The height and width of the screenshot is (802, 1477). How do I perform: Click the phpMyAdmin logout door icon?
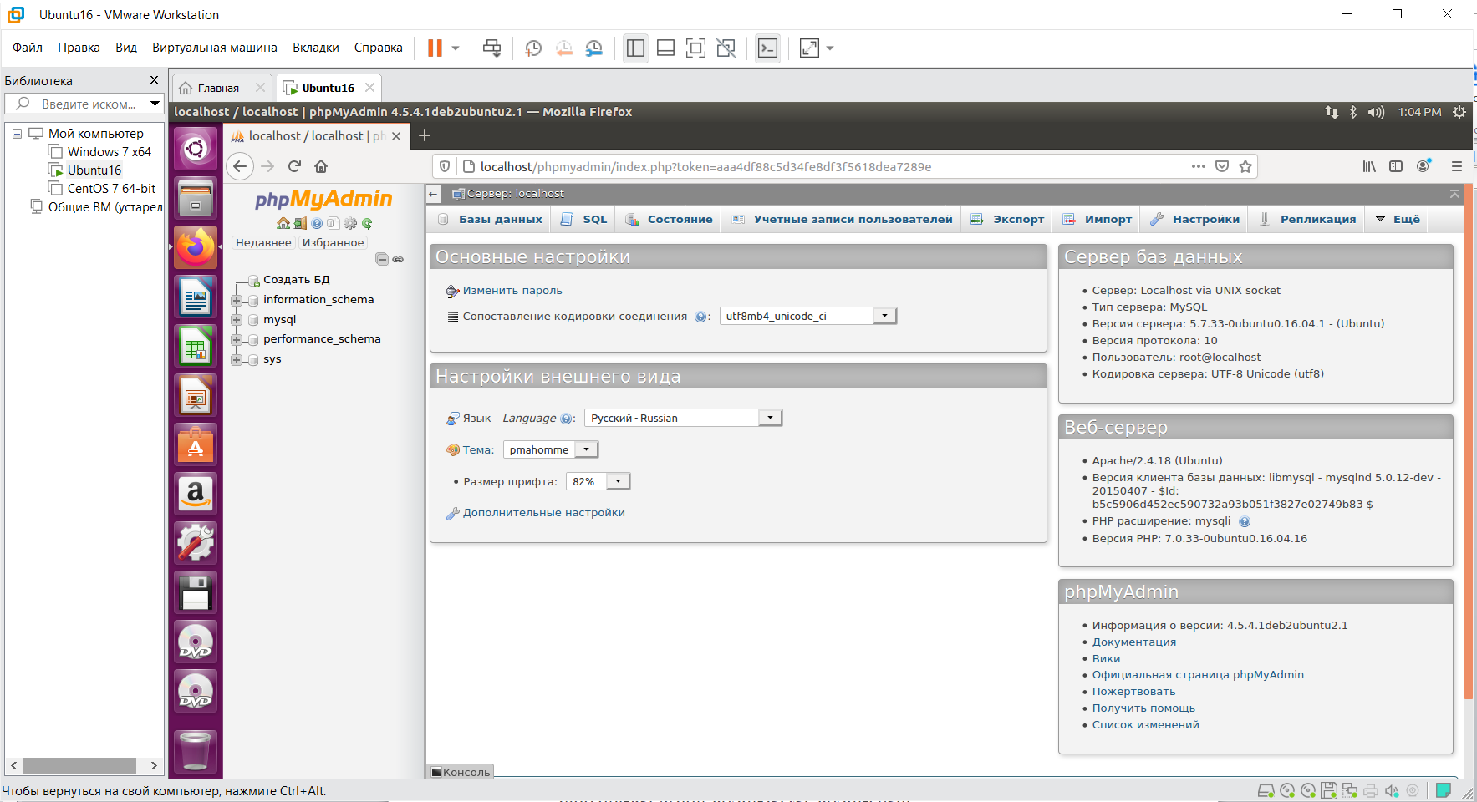pos(300,223)
